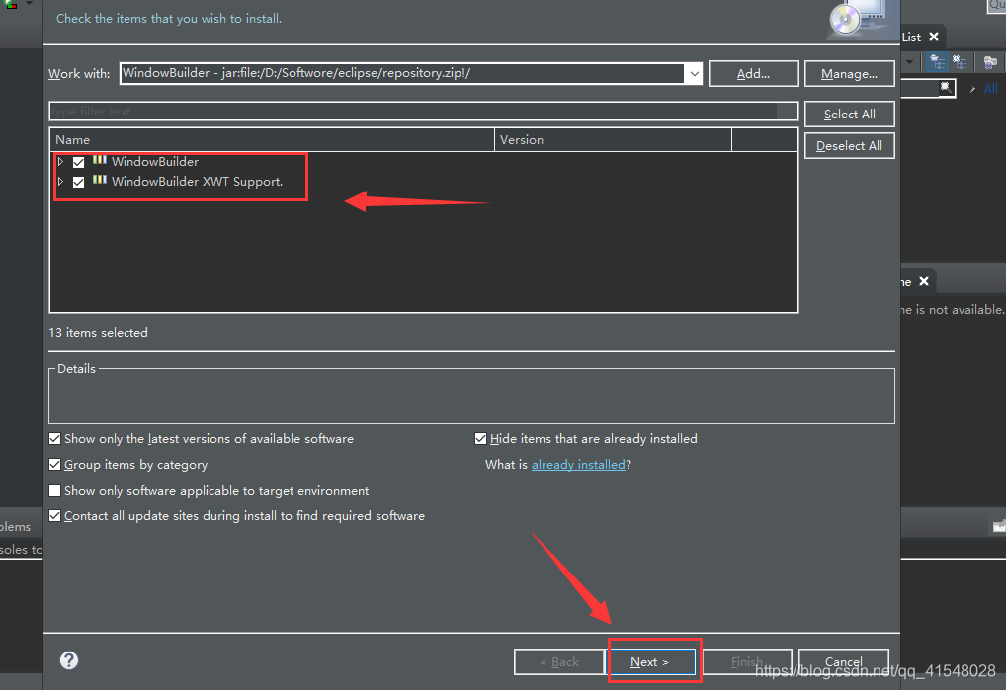Enable Show only software applicable to target

coord(55,491)
